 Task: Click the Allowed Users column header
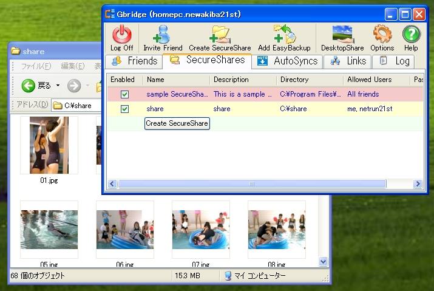click(x=377, y=80)
